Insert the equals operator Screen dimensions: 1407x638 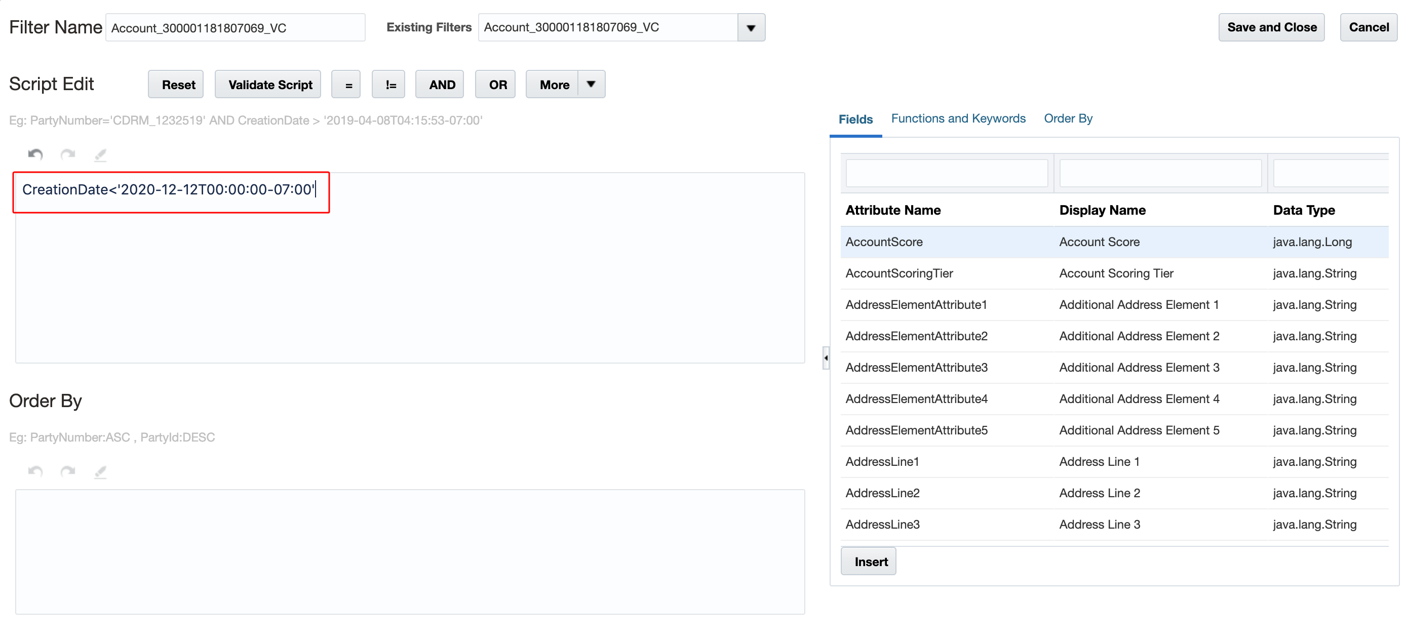346,85
